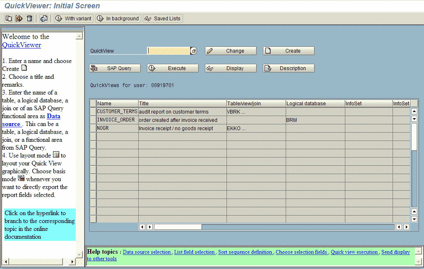Click the welcome panel's scroll right arrow

pyautogui.click(x=72, y=262)
